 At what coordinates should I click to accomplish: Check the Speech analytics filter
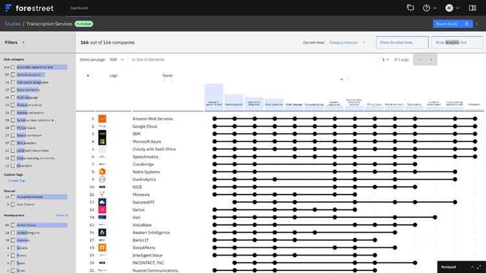[13, 74]
